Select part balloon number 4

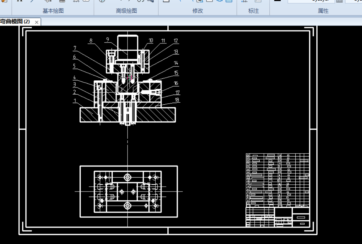point(74,78)
